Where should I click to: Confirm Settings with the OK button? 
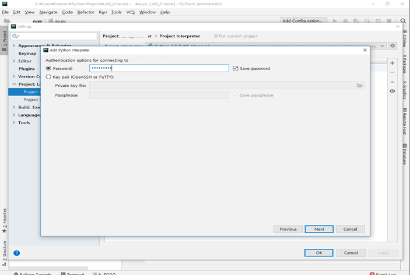point(319,253)
